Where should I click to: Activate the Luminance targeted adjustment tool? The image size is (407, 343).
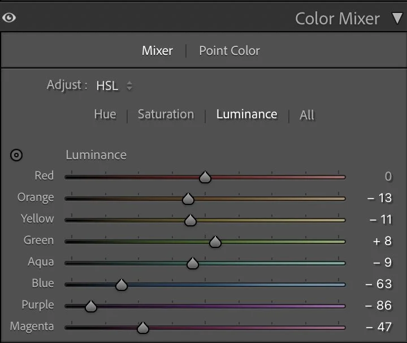[16, 155]
